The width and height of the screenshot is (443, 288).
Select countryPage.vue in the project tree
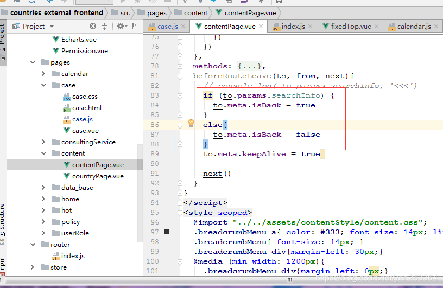[x=93, y=176]
